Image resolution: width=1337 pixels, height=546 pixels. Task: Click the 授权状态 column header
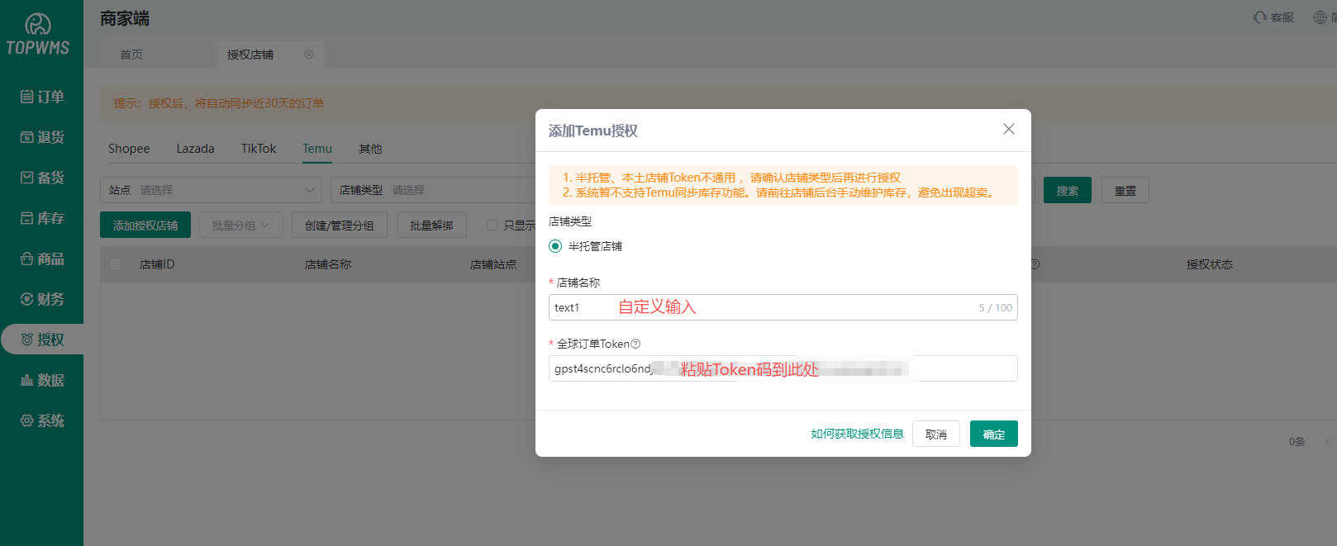point(1210,264)
